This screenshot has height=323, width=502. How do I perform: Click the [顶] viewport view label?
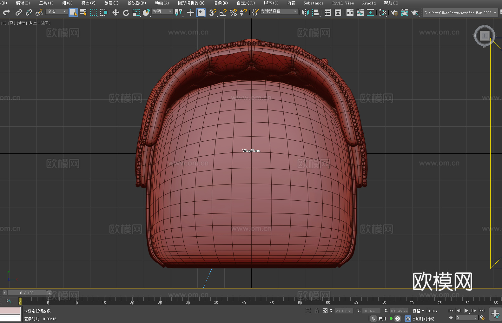[12, 23]
